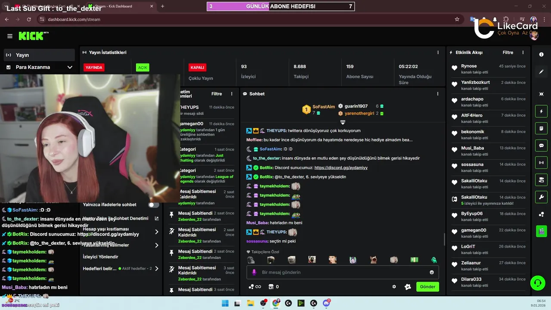This screenshot has height=310, width=551.
Task: Click the AÇIK status badge
Action: click(142, 68)
